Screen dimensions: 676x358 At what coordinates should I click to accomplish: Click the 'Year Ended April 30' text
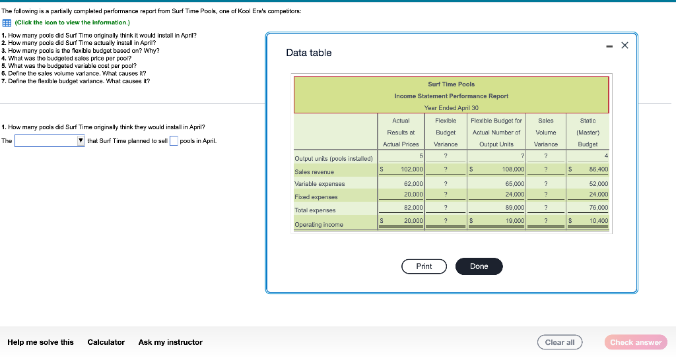(451, 107)
